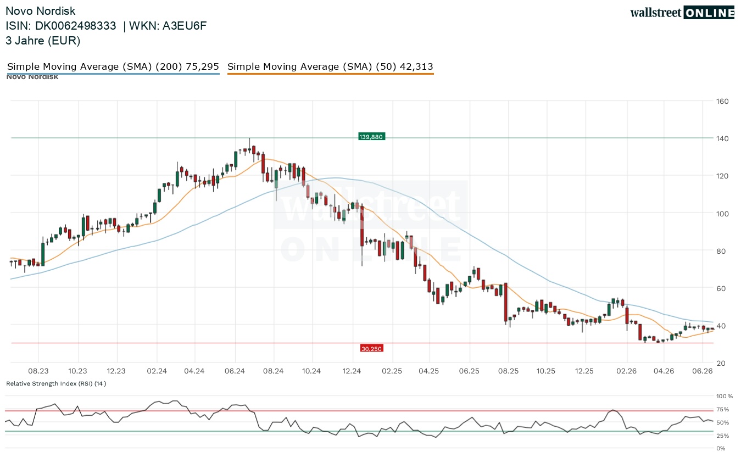Select the 140 price axis label
The height and width of the screenshot is (463, 741).
coord(722,138)
